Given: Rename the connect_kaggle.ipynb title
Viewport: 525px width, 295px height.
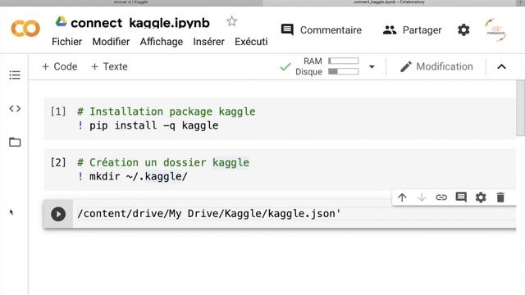Looking at the screenshot, I should coord(140,23).
